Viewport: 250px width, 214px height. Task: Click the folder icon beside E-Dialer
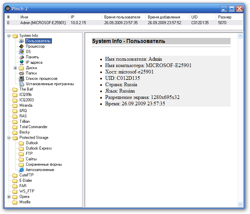[x=15, y=181]
